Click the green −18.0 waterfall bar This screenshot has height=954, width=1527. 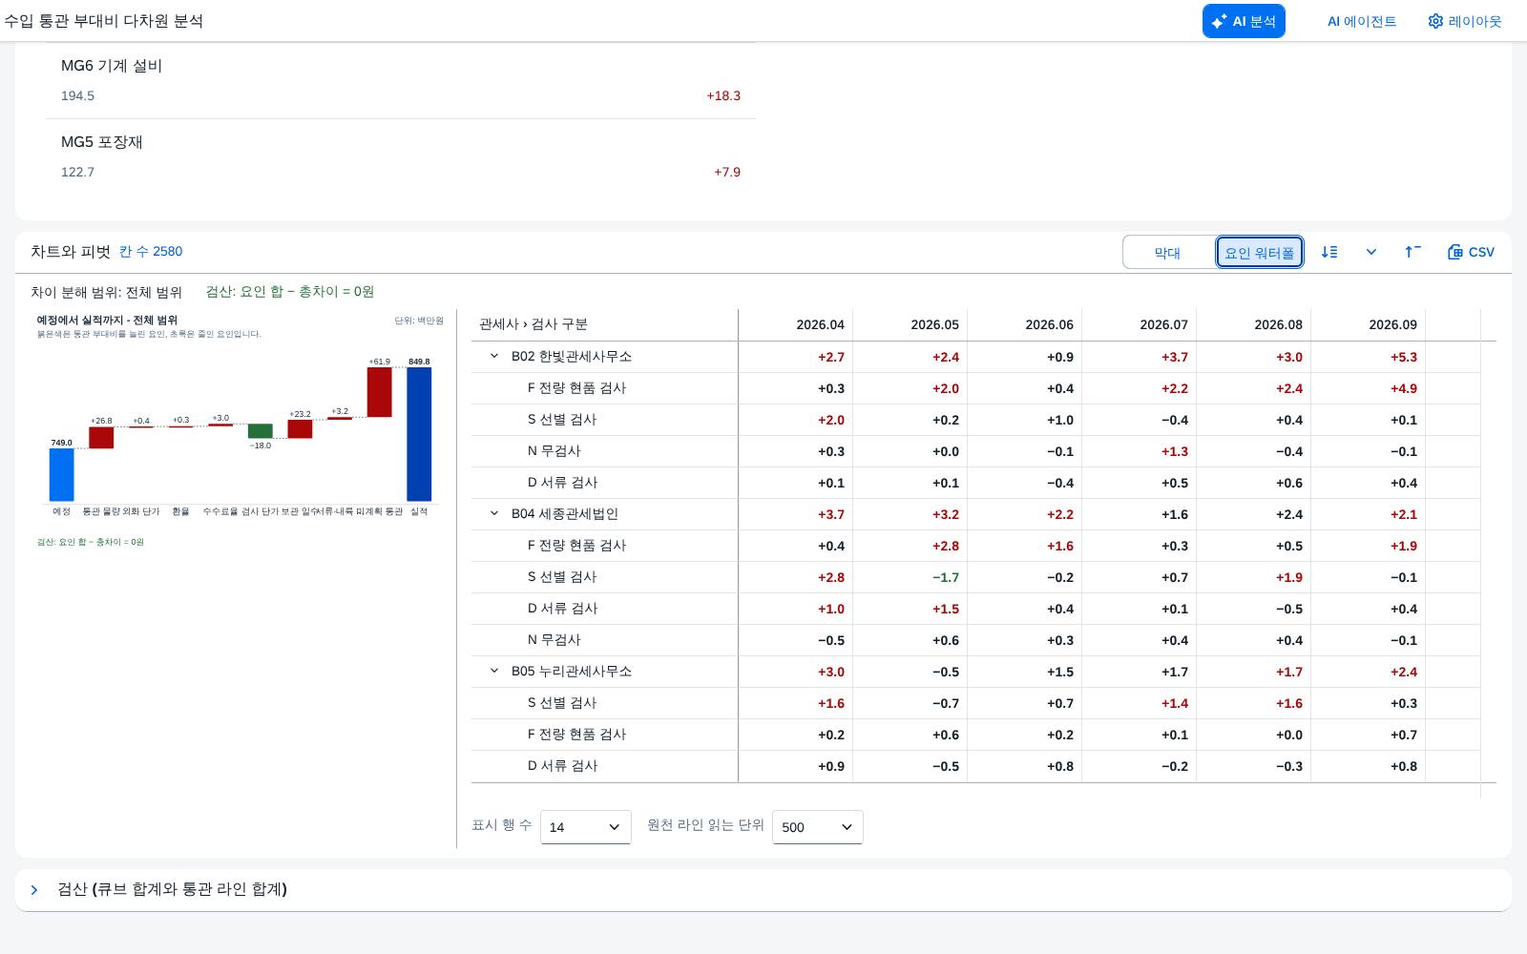[261, 431]
